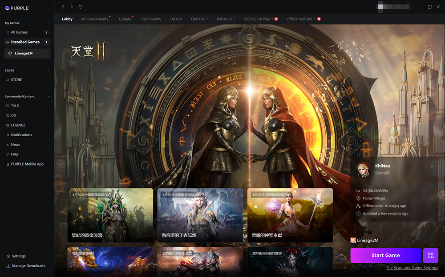
Task: Open File Scan and Game Settings link
Action: point(412,268)
